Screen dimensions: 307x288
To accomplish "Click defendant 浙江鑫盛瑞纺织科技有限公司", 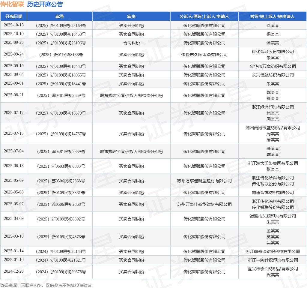I will (x=273, y=251).
